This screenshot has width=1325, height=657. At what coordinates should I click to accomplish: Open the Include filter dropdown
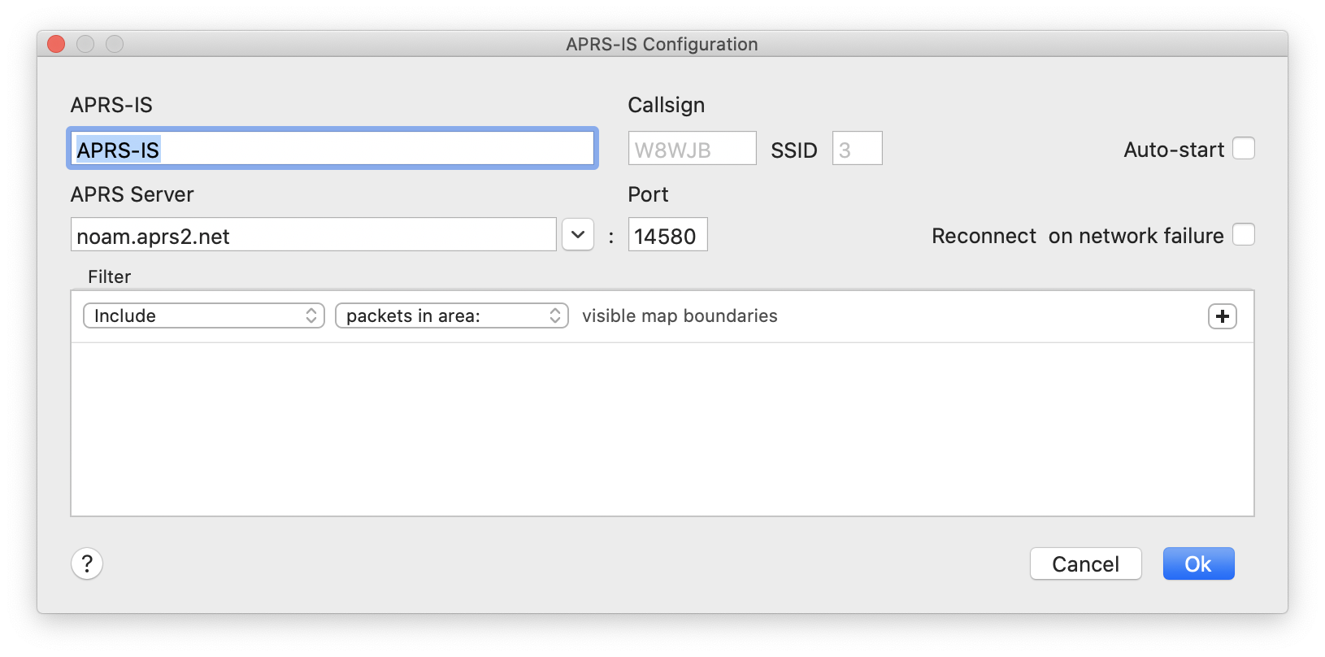[204, 315]
